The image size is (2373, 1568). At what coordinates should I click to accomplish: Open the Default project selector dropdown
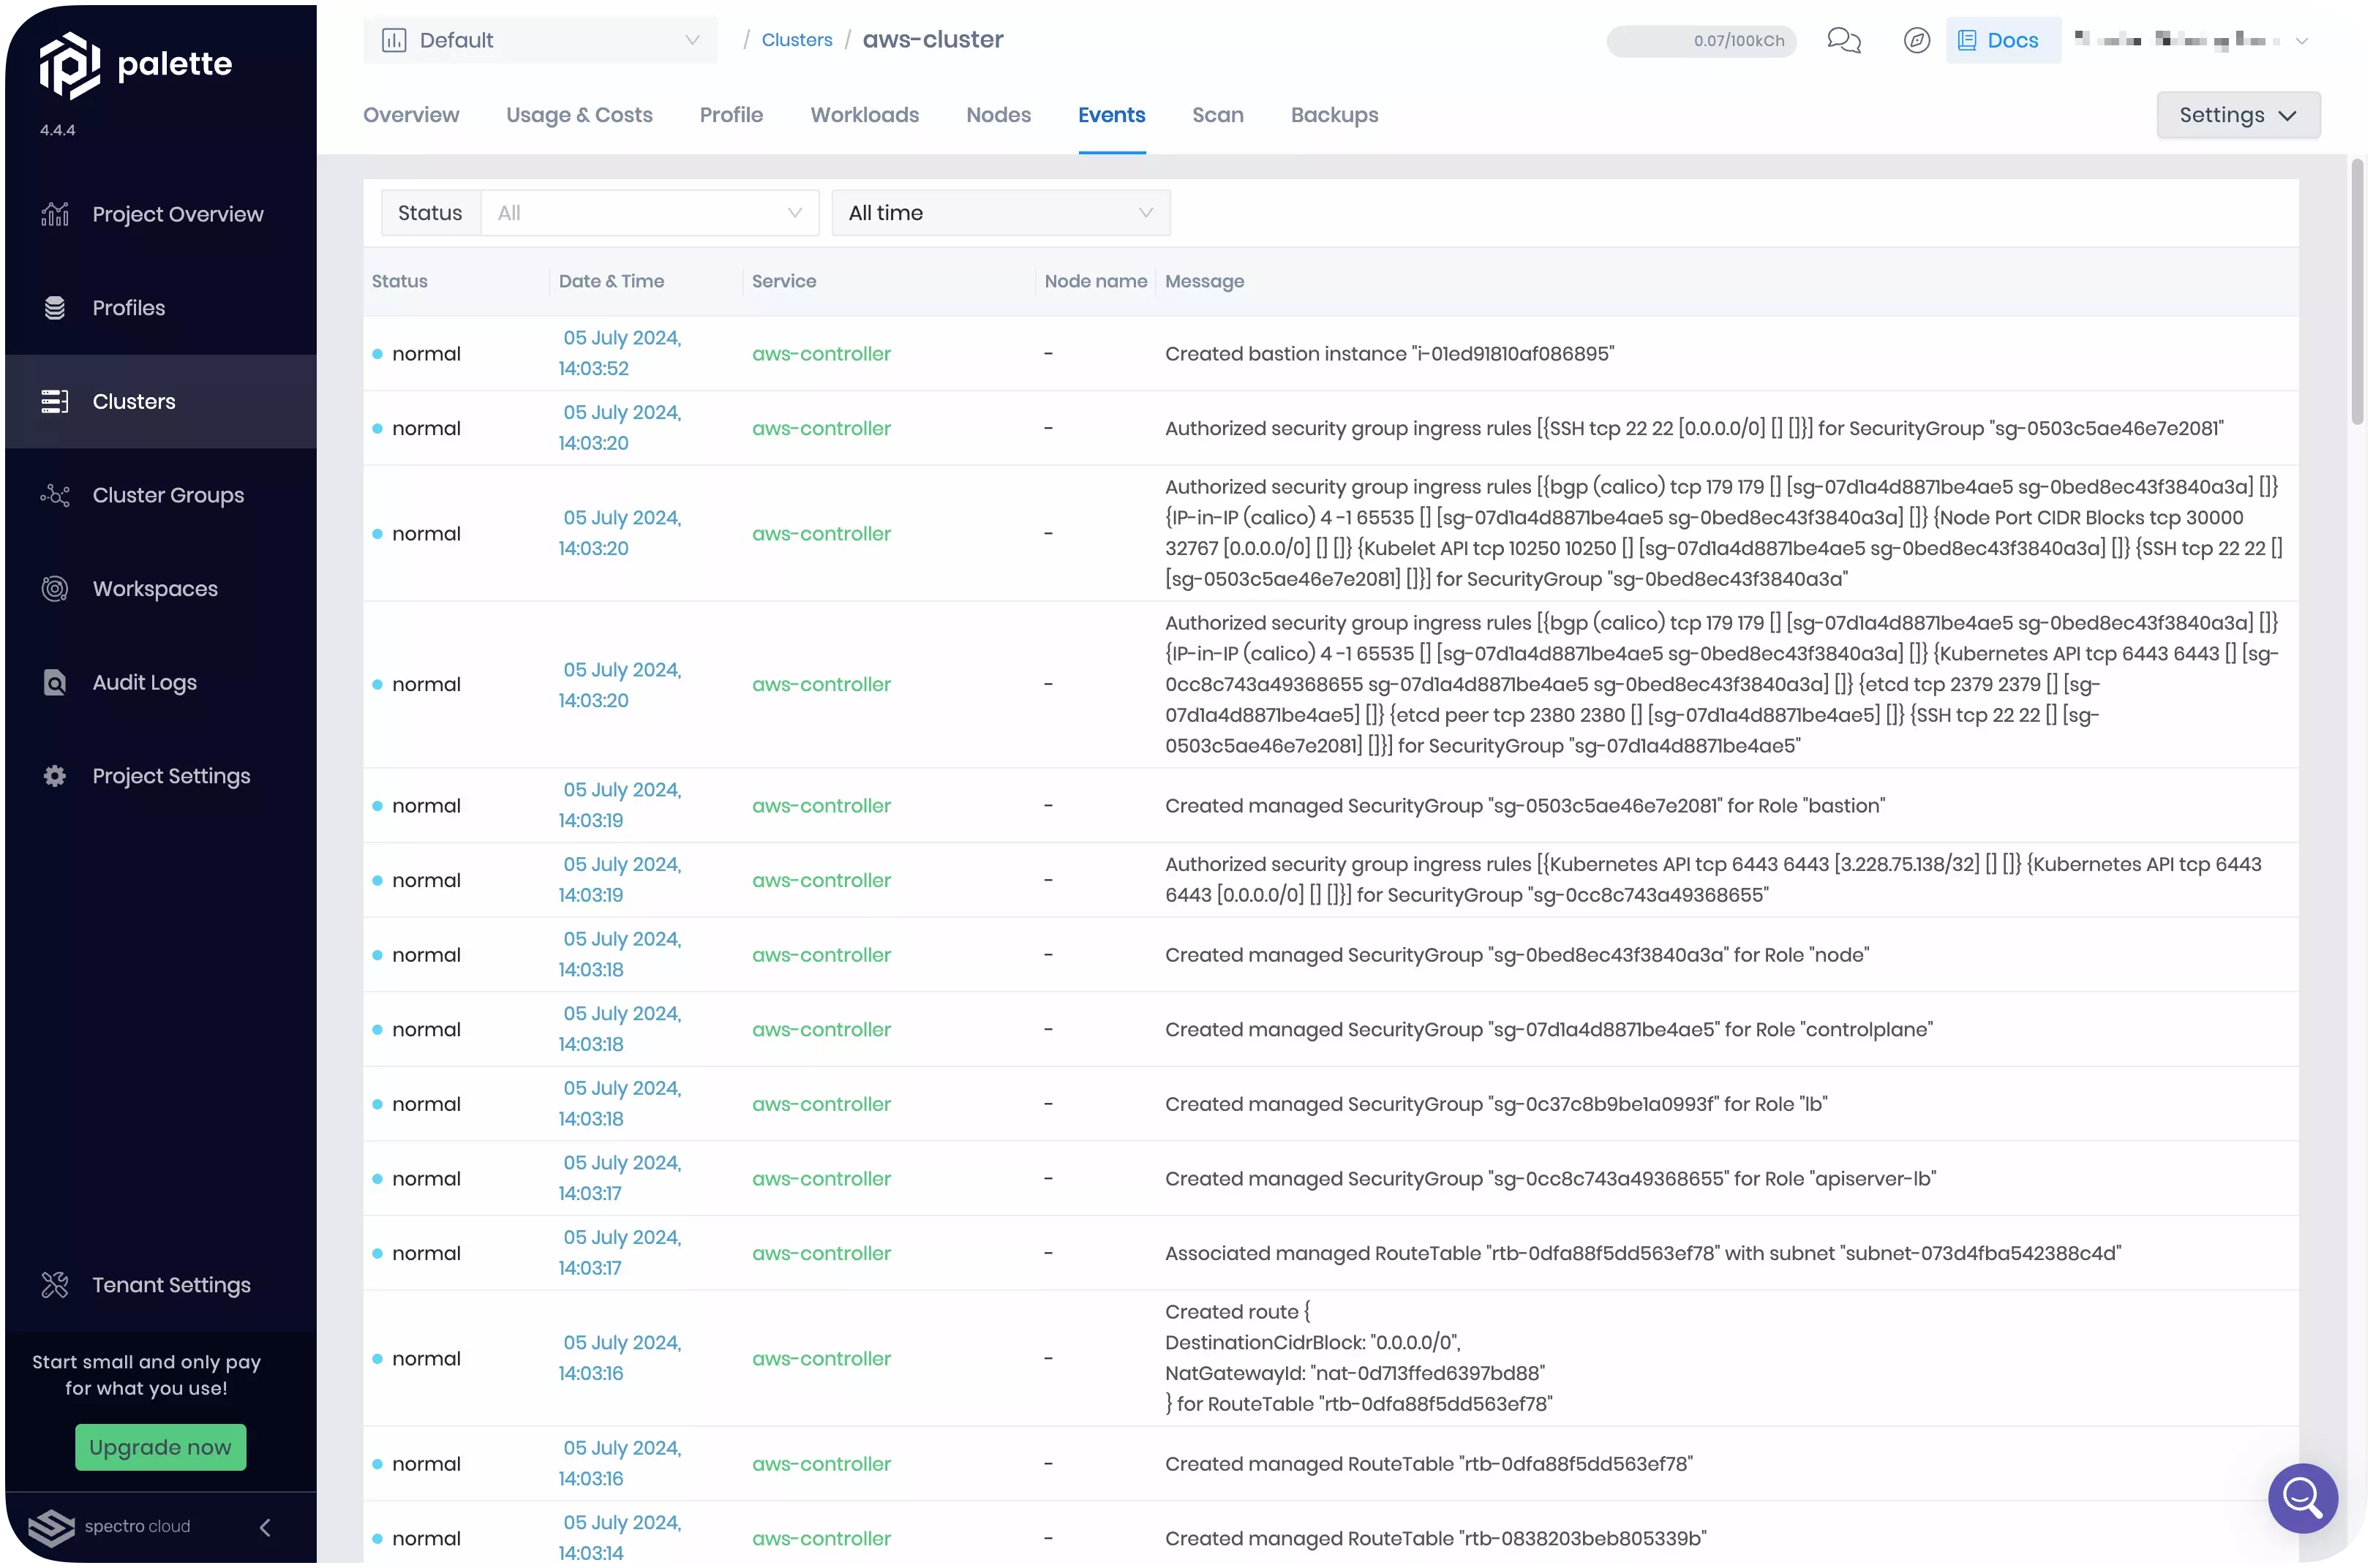coord(540,40)
